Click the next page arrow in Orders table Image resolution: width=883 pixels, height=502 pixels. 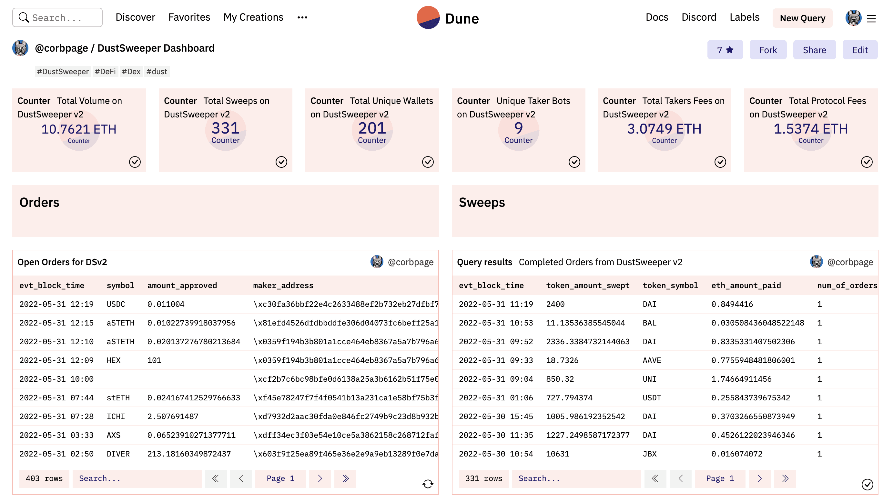pos(320,478)
